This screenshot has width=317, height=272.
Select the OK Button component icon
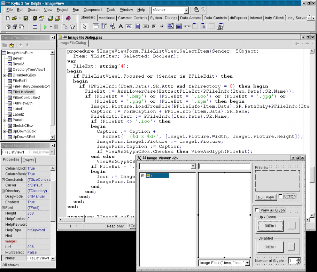146,26
